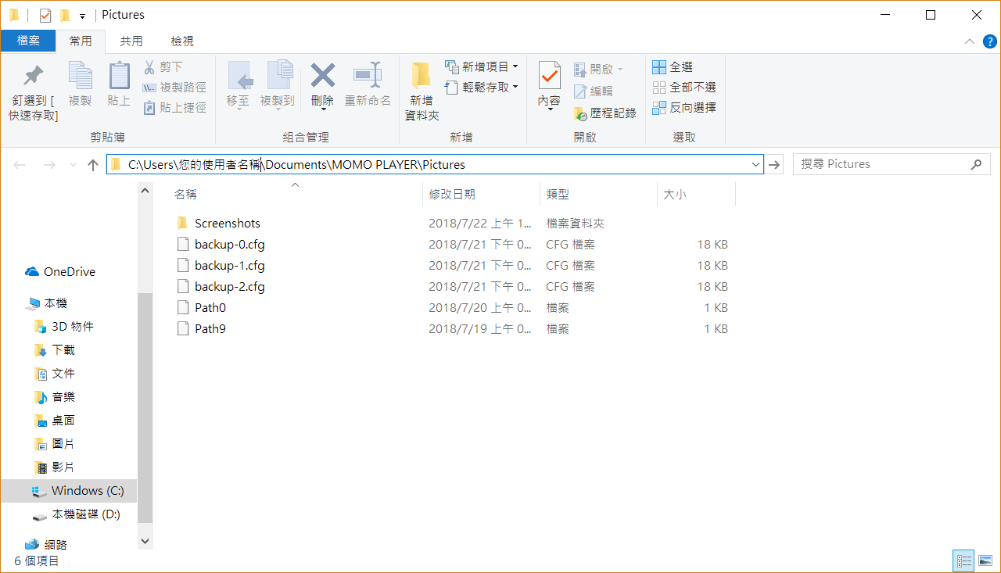Image resolution: width=1001 pixels, height=573 pixels.
Task: Open the File (檔案) tab
Action: (x=28, y=41)
